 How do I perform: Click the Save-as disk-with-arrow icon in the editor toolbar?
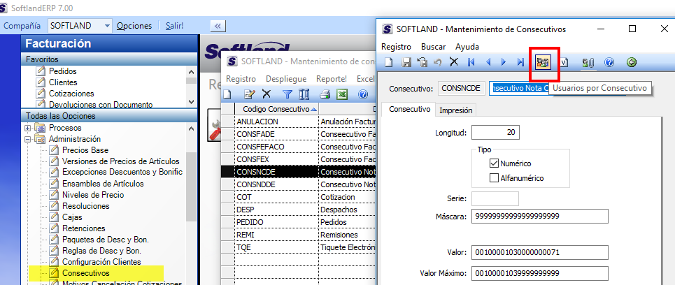[422, 63]
